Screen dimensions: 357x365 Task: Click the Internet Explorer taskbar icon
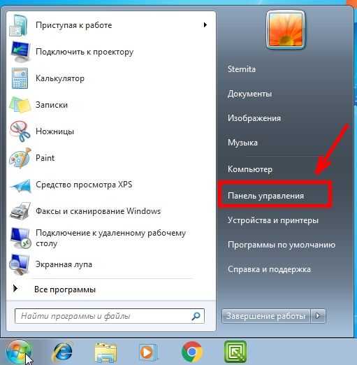click(x=62, y=352)
